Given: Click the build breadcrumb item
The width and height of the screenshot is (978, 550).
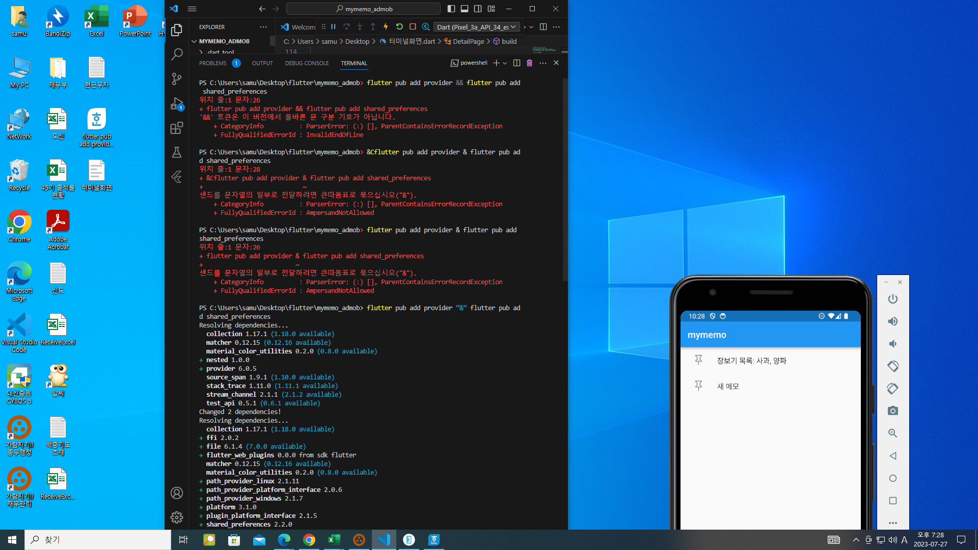Looking at the screenshot, I should click(x=509, y=41).
